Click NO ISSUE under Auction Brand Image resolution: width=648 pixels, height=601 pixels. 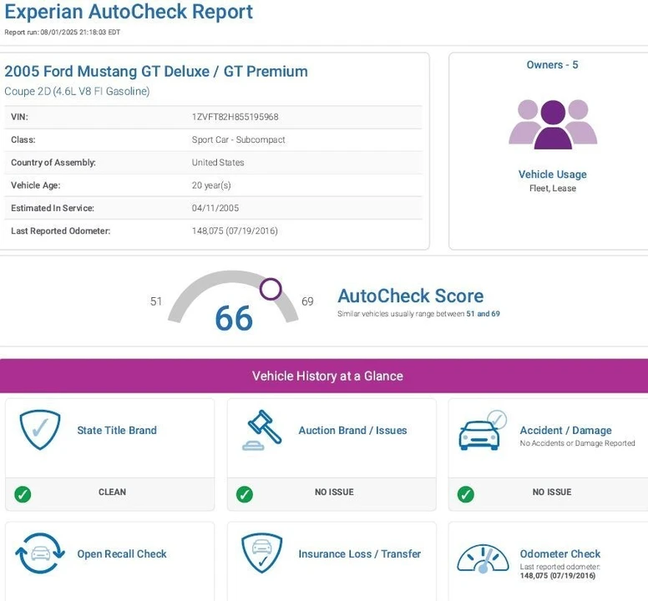[334, 492]
